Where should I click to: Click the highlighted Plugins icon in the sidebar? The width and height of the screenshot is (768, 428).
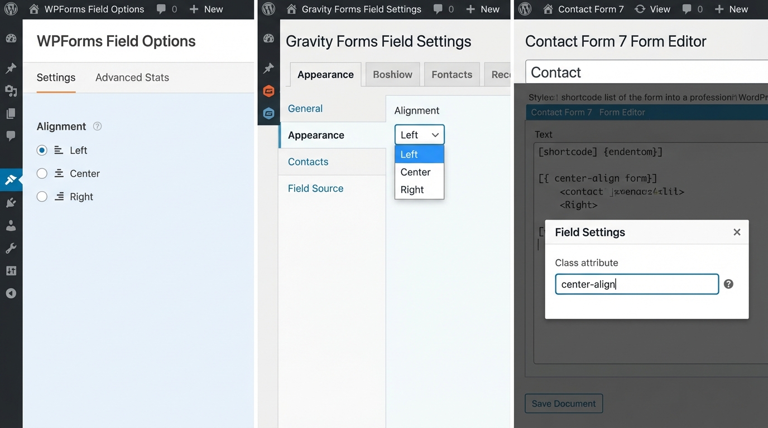[11, 179]
